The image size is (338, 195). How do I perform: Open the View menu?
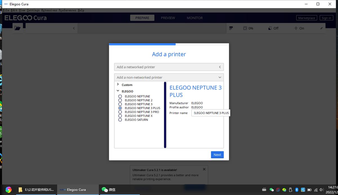tap(22, 10)
